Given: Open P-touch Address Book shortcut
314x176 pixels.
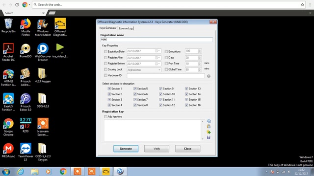Looking at the screenshot, I should pyautogui.click(x=26, y=77).
